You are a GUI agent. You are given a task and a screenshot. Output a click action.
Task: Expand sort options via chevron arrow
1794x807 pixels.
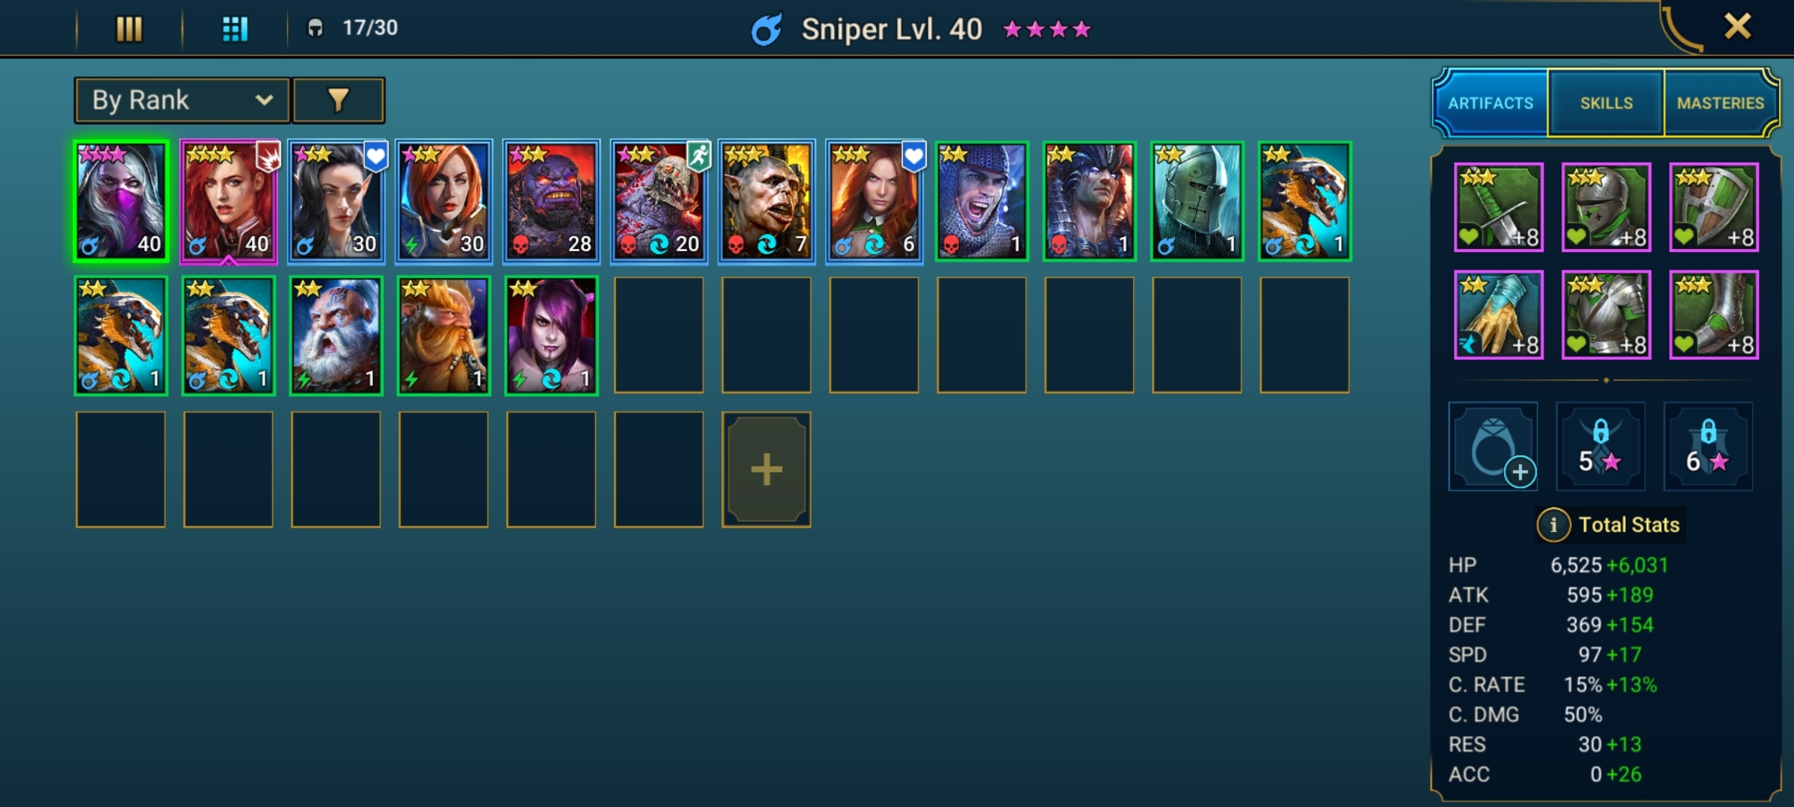point(263,100)
